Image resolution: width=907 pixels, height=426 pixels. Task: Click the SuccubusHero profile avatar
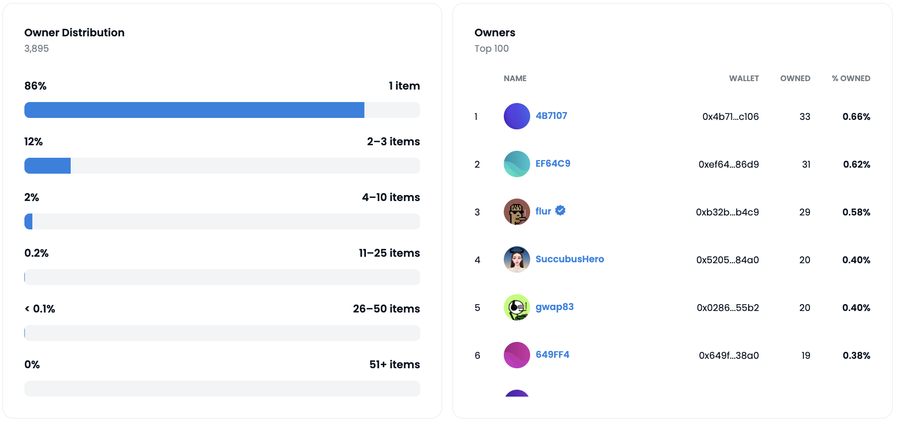point(517,259)
